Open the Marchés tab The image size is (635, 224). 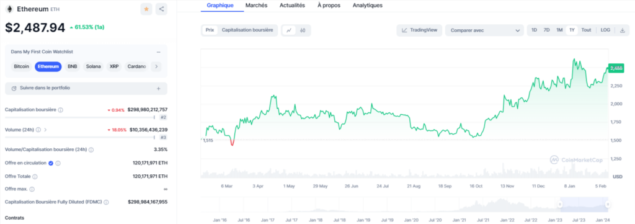(x=256, y=6)
